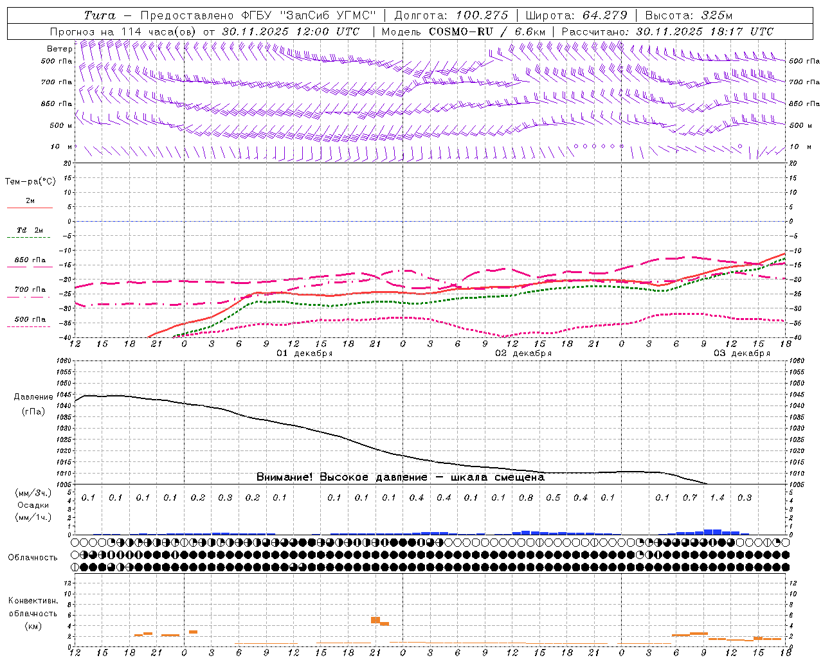Screen dimensions: 823x658
Task: Click the "Облачность" cloud cover label
Action: click(33, 557)
